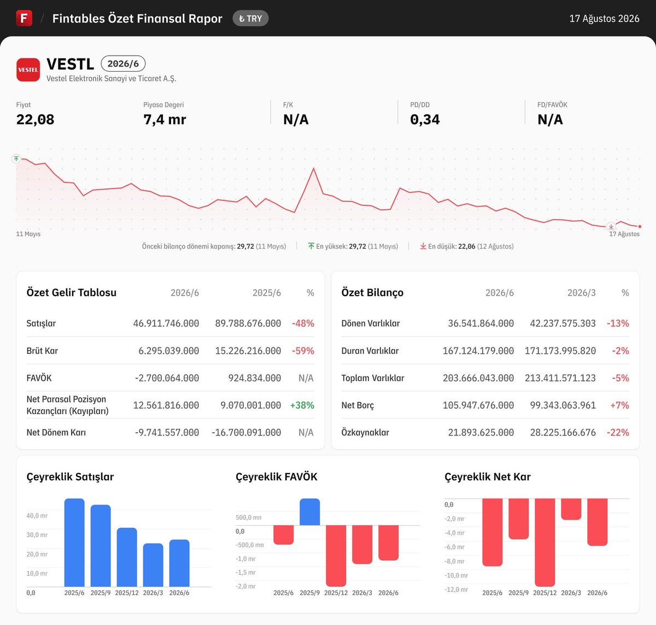This screenshot has height=625, width=656.
Task: Click the 2026/6 red bar in Çeyreklik FAVÖK
Action: (389, 543)
